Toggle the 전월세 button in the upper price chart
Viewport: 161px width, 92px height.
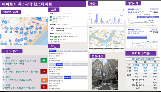[137, 9]
